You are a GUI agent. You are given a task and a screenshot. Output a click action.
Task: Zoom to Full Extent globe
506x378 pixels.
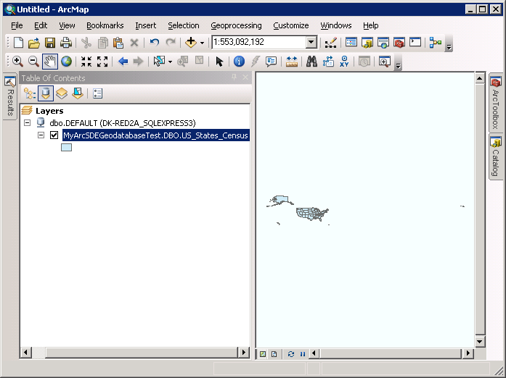pos(67,61)
